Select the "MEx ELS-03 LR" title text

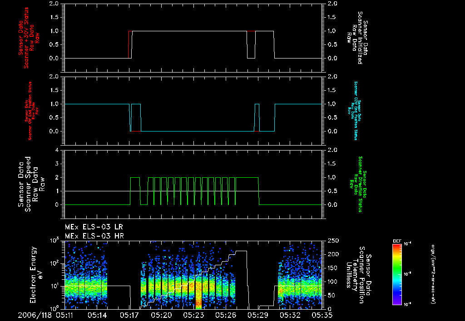coord(94,227)
